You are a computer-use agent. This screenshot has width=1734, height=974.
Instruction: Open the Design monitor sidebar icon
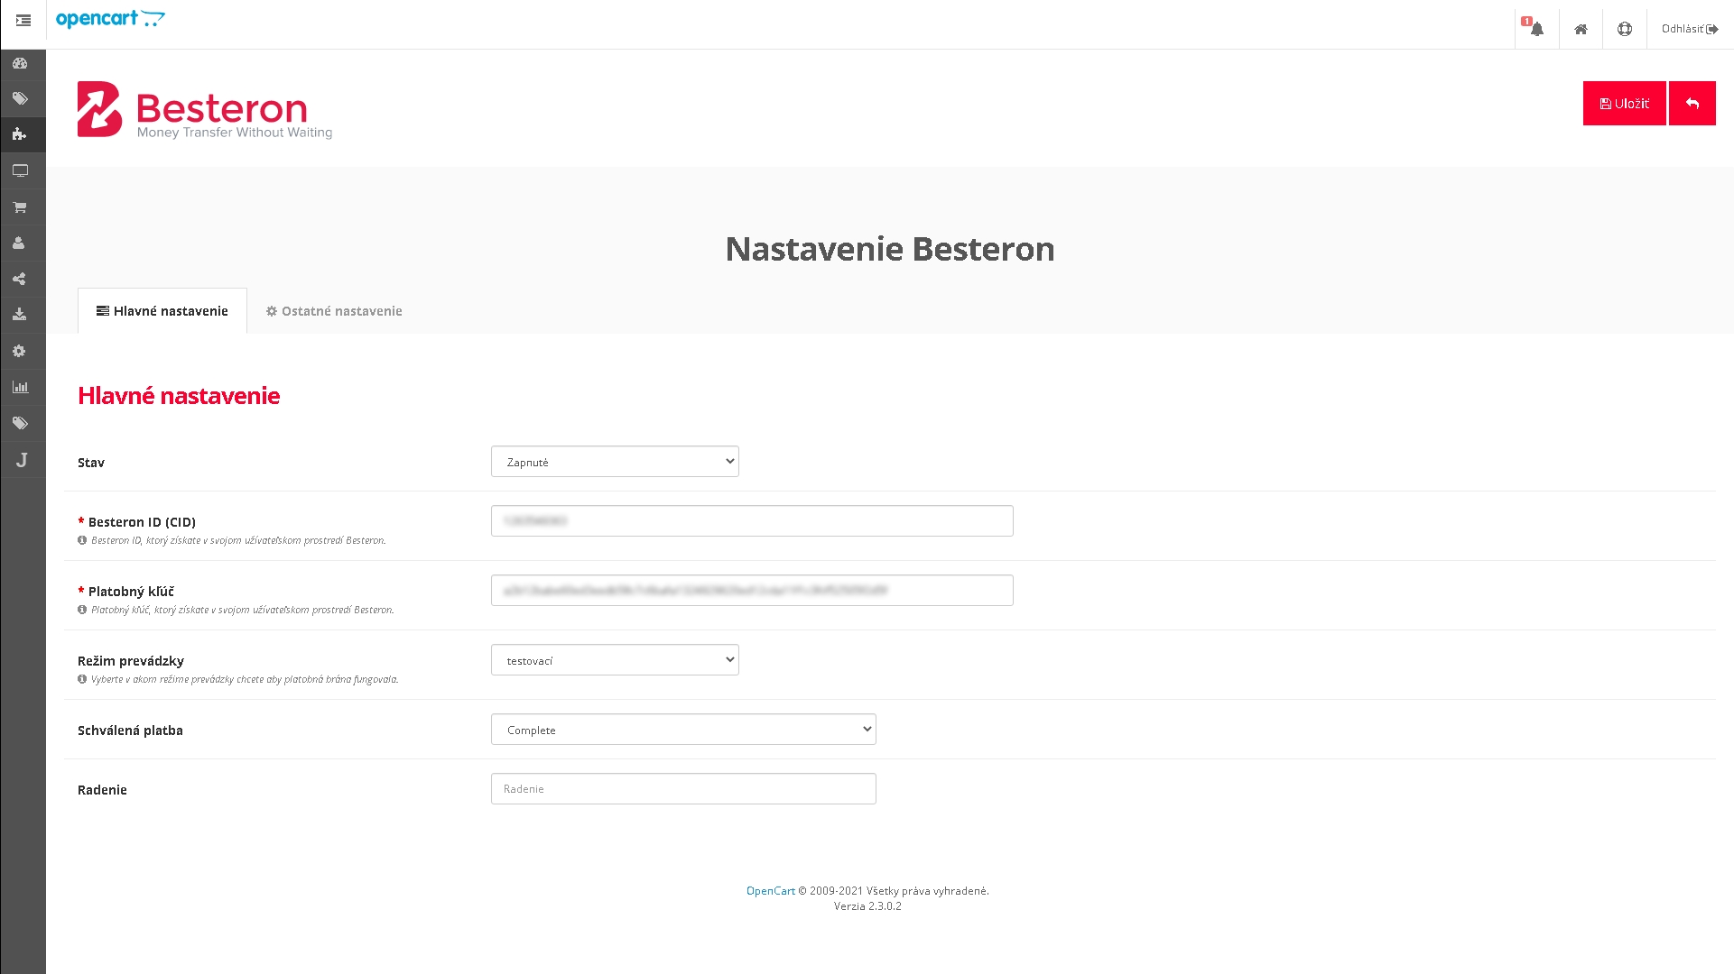(x=20, y=170)
